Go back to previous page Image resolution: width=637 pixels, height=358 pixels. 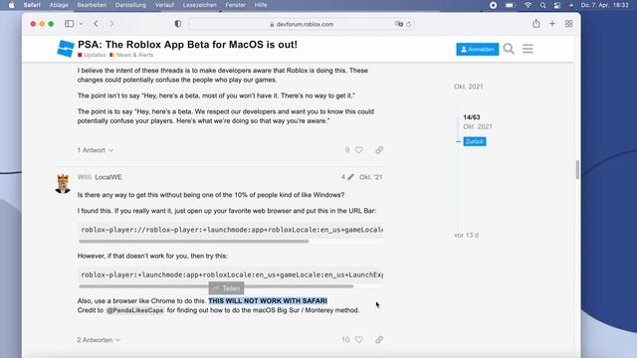click(96, 24)
